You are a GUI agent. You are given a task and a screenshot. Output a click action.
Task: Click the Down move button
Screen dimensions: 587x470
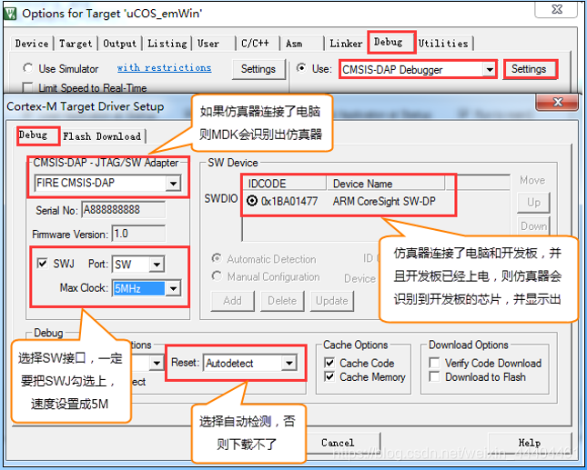533,225
